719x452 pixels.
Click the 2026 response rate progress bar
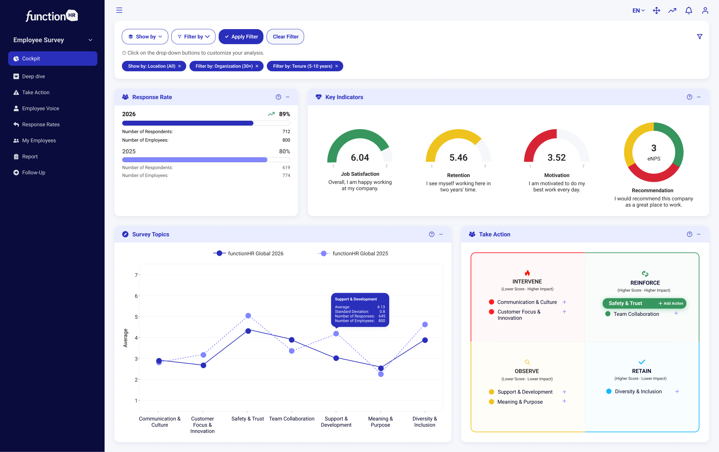click(x=206, y=123)
